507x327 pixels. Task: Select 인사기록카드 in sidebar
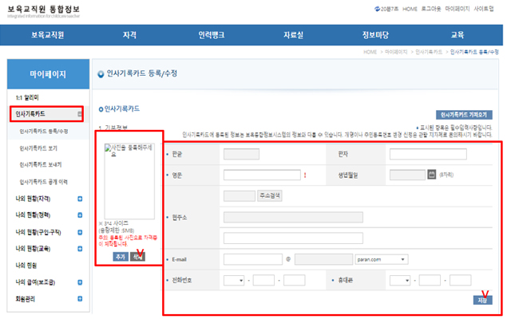(30, 114)
